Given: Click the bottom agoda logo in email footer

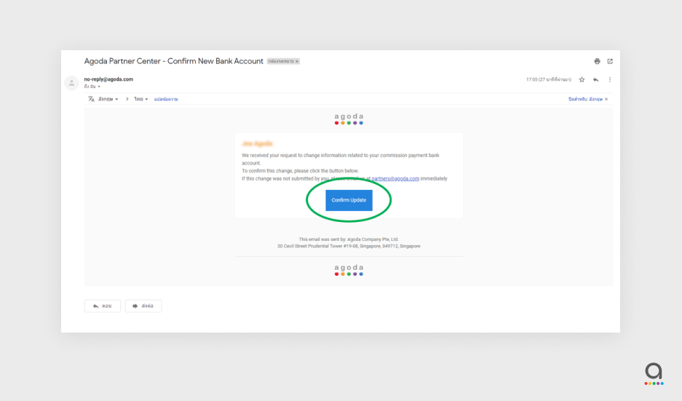Looking at the screenshot, I should click(x=349, y=270).
